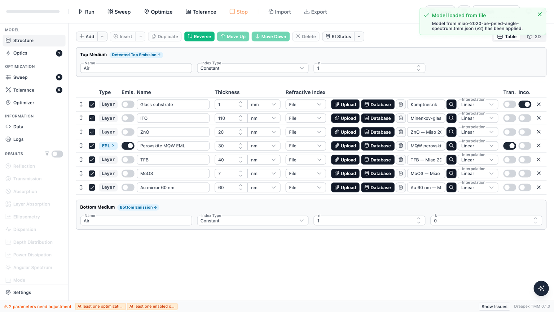Click reorder handle of Glass substrate row
Screen dimensions: 554x312
click(x=81, y=104)
